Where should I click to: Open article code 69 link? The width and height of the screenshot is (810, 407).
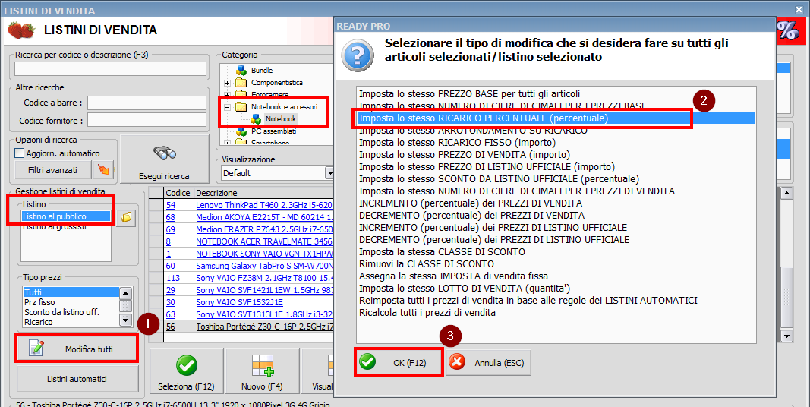(171, 229)
